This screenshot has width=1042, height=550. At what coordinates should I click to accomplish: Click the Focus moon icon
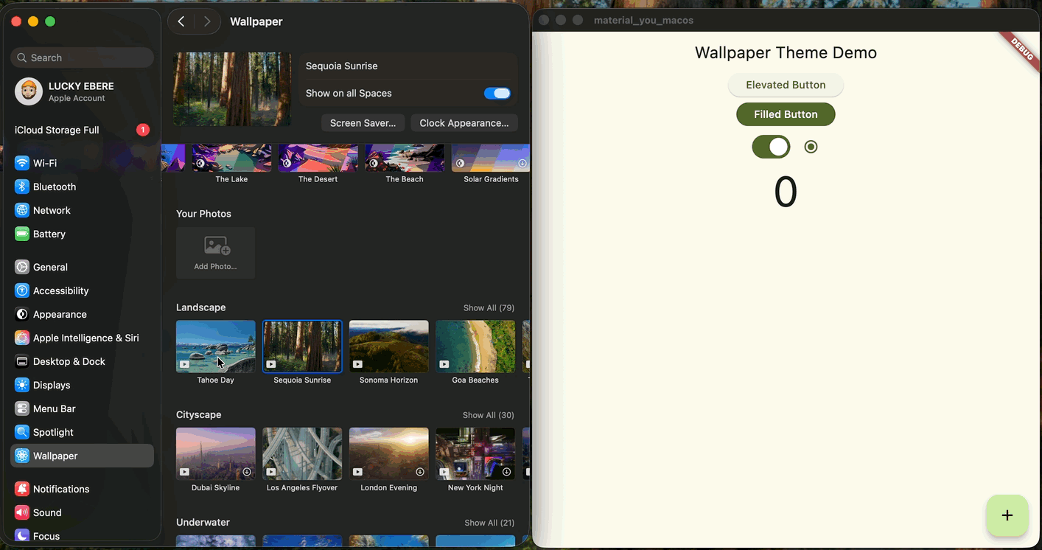(22, 536)
